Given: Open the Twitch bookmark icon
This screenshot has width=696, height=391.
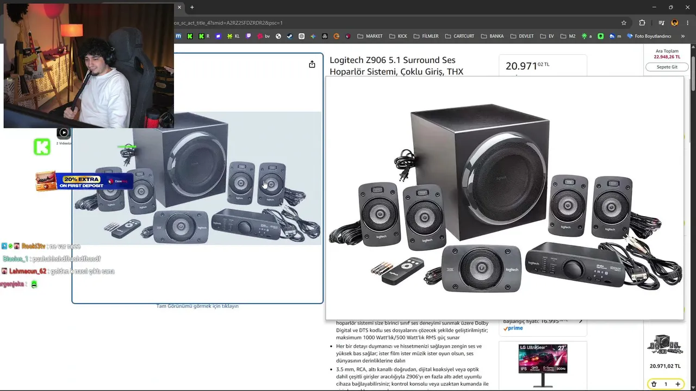Looking at the screenshot, I should click(248, 36).
